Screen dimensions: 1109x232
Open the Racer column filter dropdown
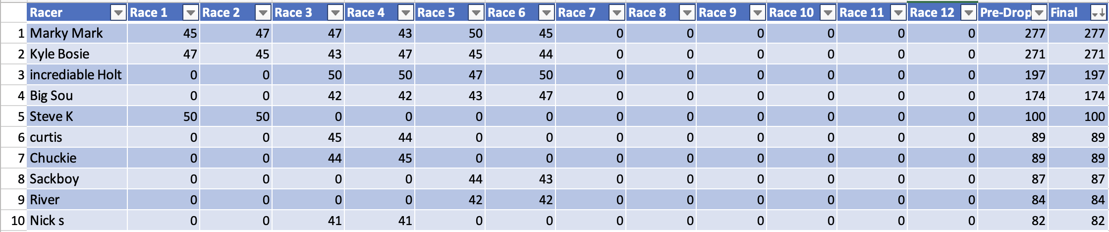point(118,13)
